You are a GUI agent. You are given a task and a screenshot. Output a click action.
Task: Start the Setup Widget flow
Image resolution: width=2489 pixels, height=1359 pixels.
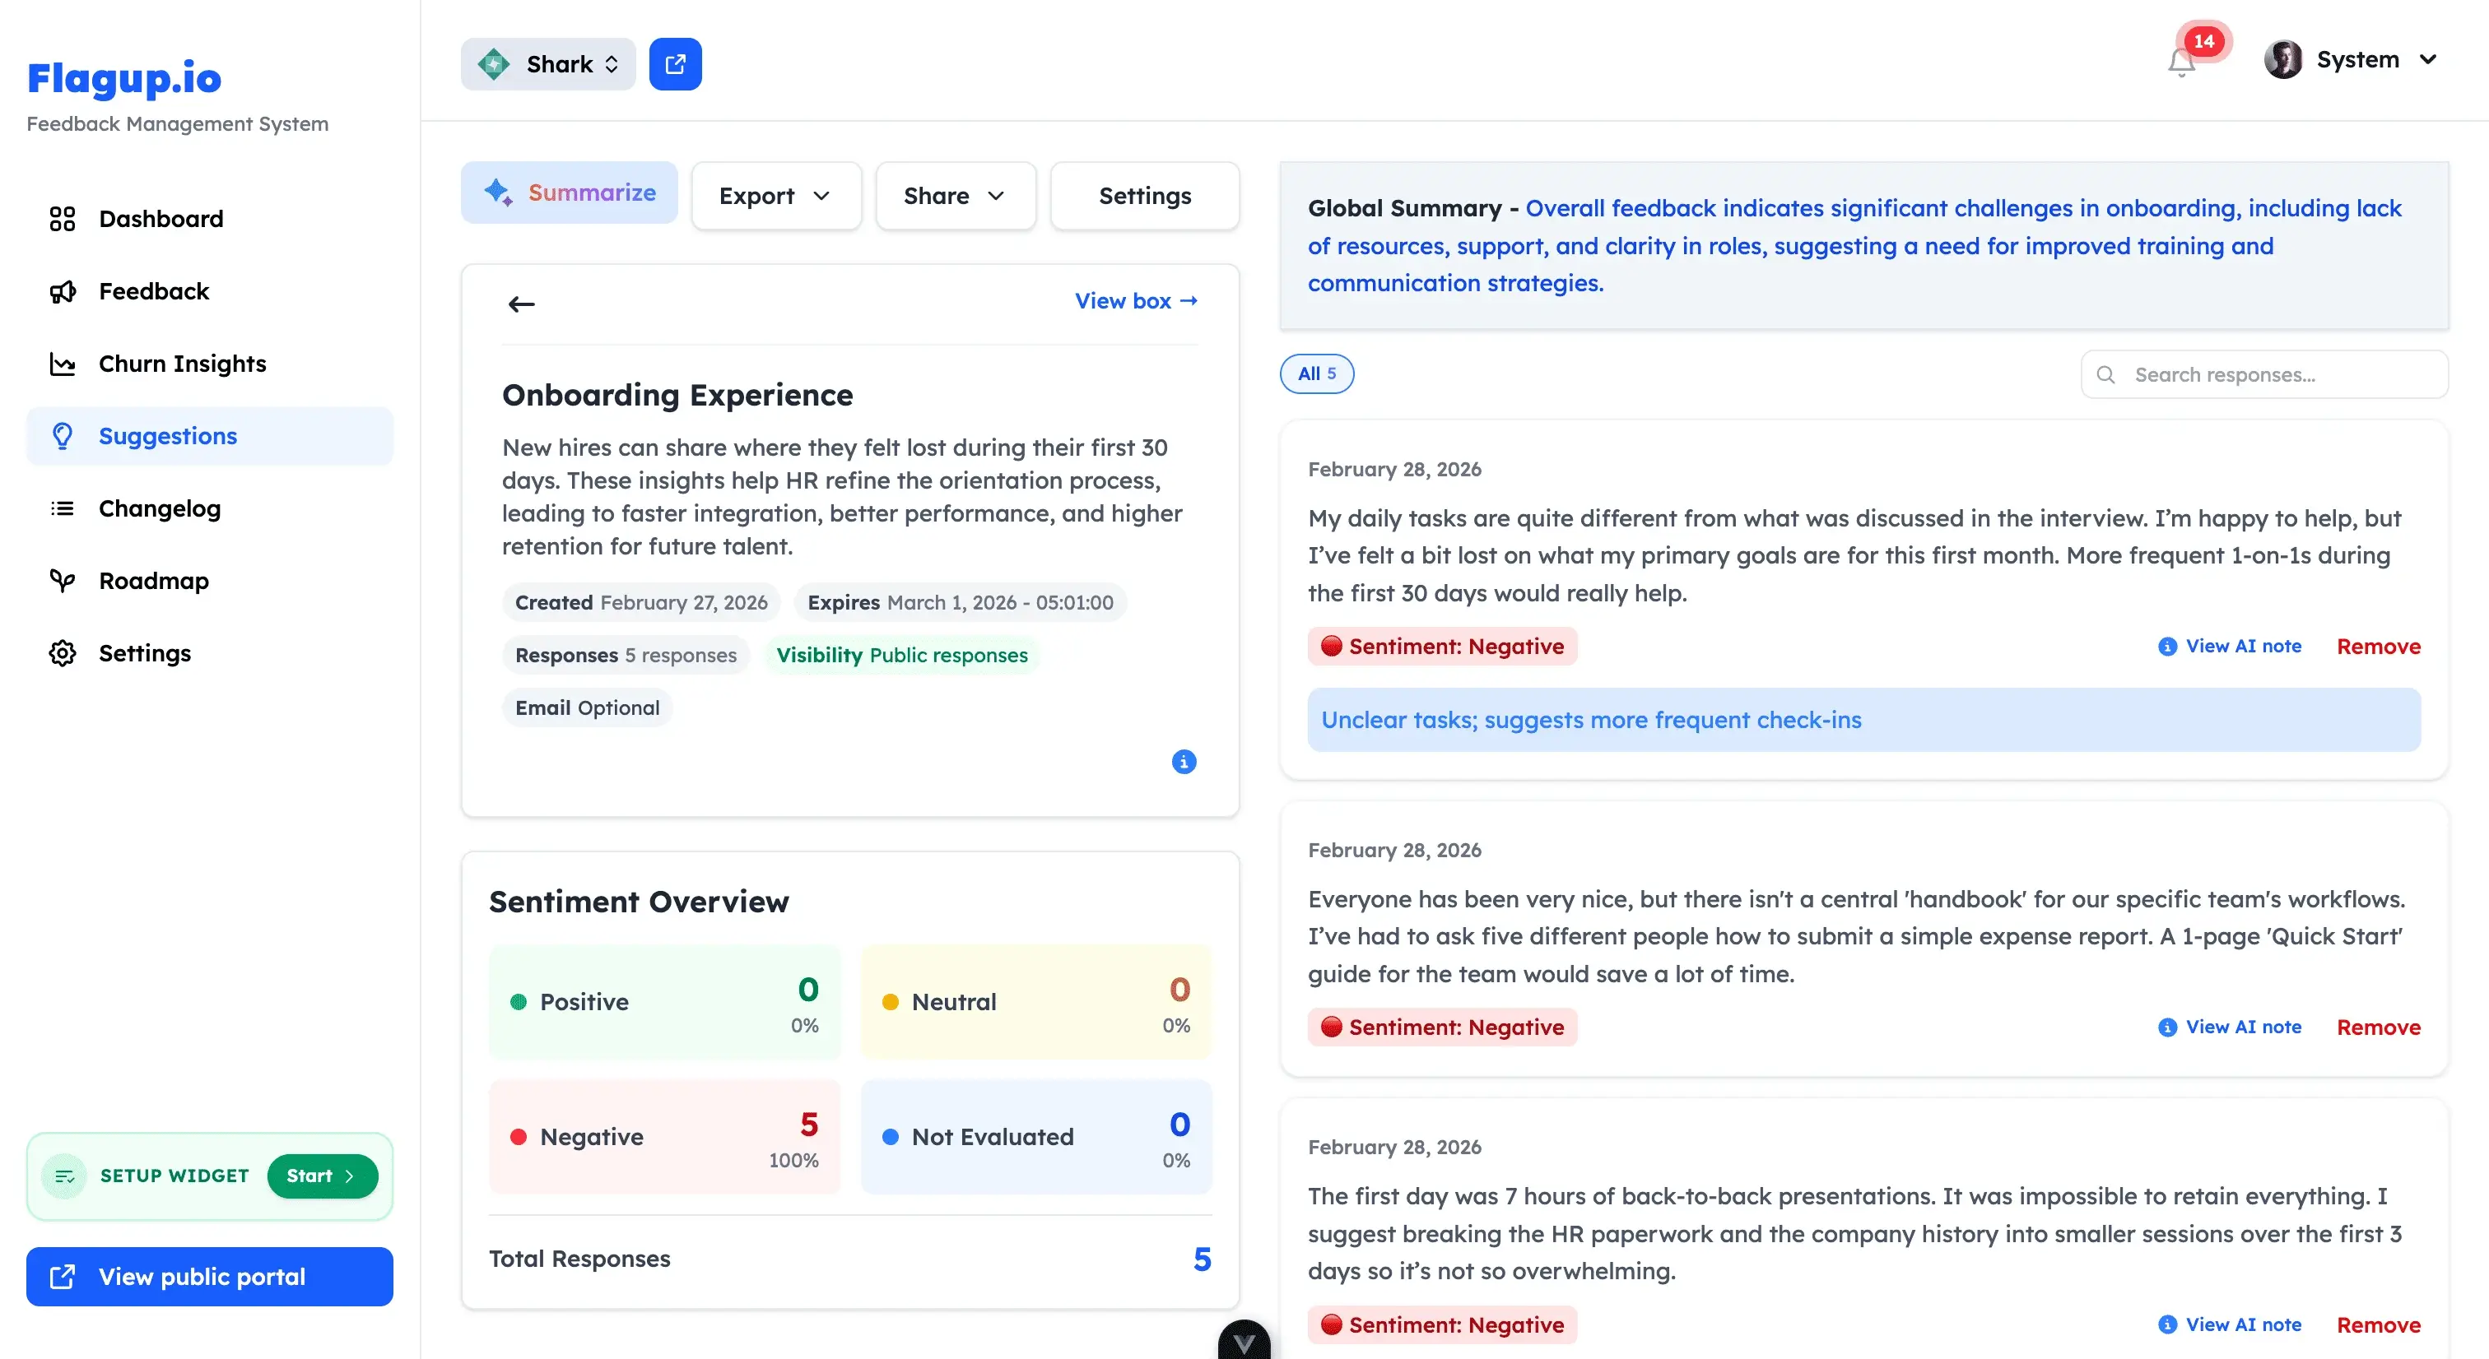[x=322, y=1176]
